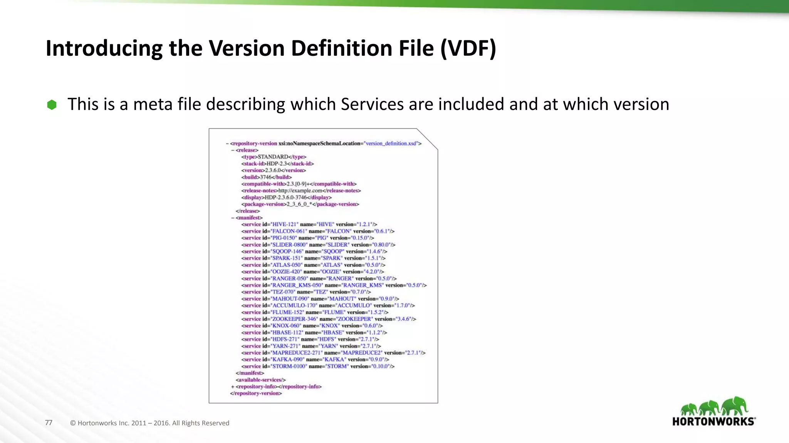Image resolution: width=789 pixels, height=443 pixels.
Task: Select the HDFS-271 service line
Action: pyautogui.click(x=310, y=339)
